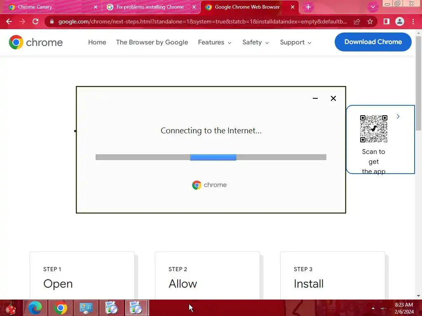Click the Connecting to the Internet message
Screen dimensions: 422x316
(211, 130)
